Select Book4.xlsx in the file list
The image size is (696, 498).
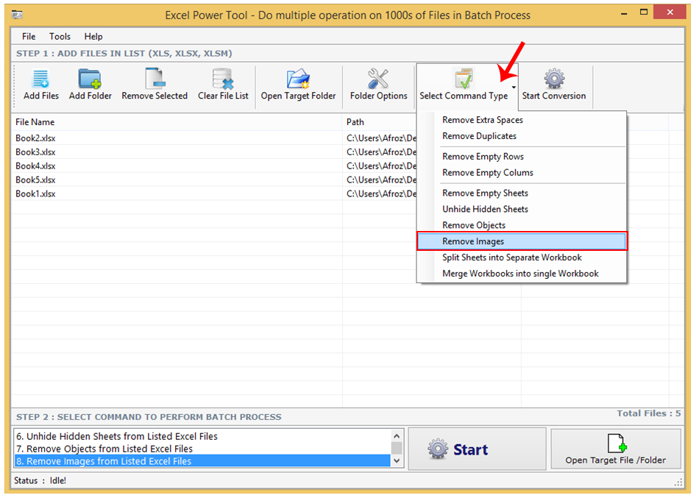tap(35, 166)
